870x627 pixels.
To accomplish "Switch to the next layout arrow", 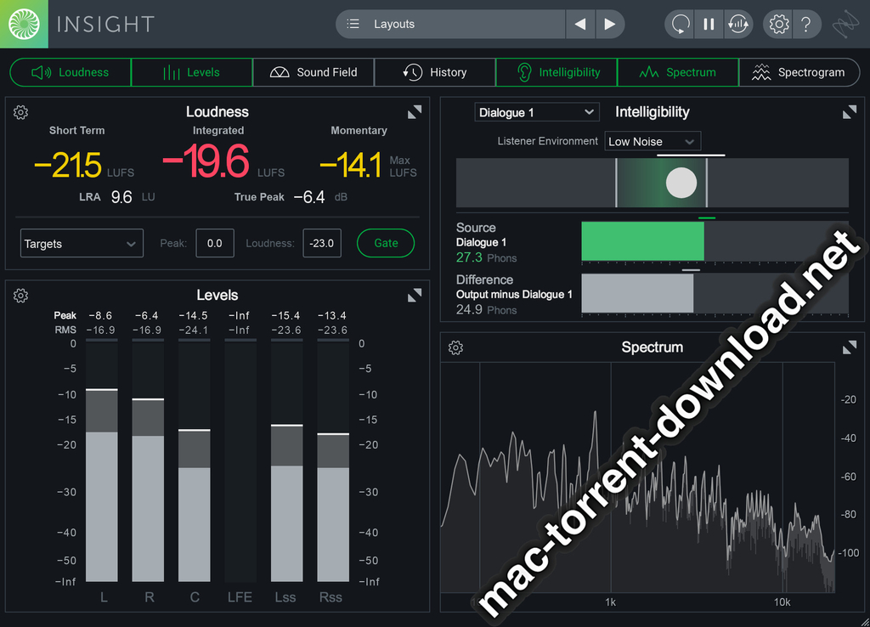I will coord(609,25).
